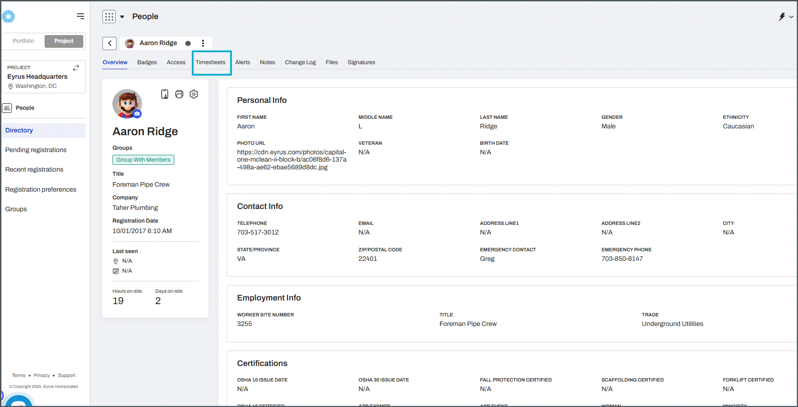Click the zip code 22401
The height and width of the screenshot is (407, 798).
tap(368, 259)
